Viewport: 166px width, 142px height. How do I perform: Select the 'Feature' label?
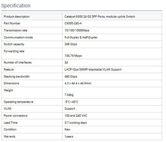click(9, 70)
